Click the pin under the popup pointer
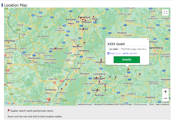 128,69
